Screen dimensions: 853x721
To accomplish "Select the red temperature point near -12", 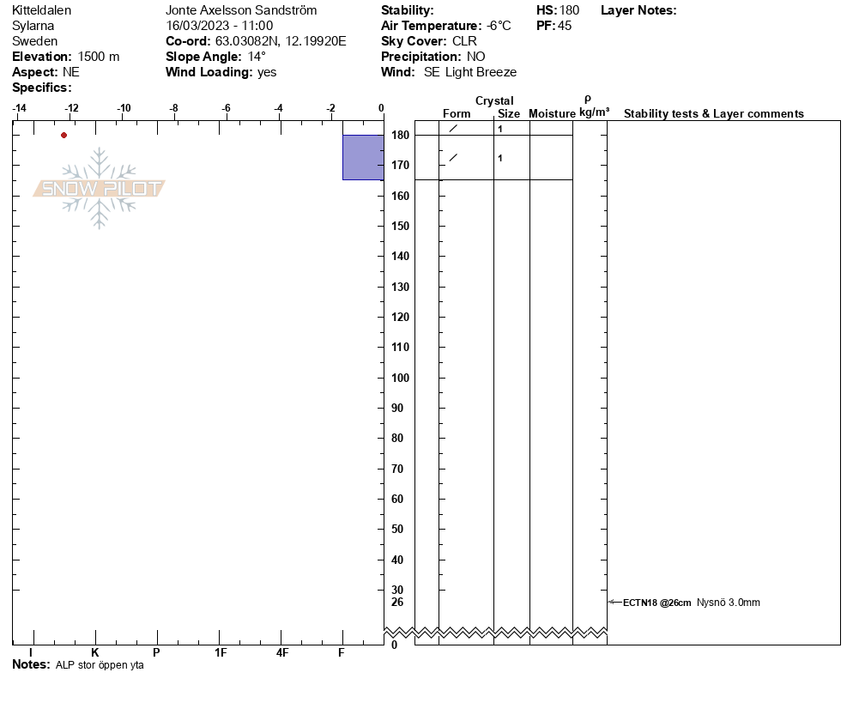I will click(64, 135).
